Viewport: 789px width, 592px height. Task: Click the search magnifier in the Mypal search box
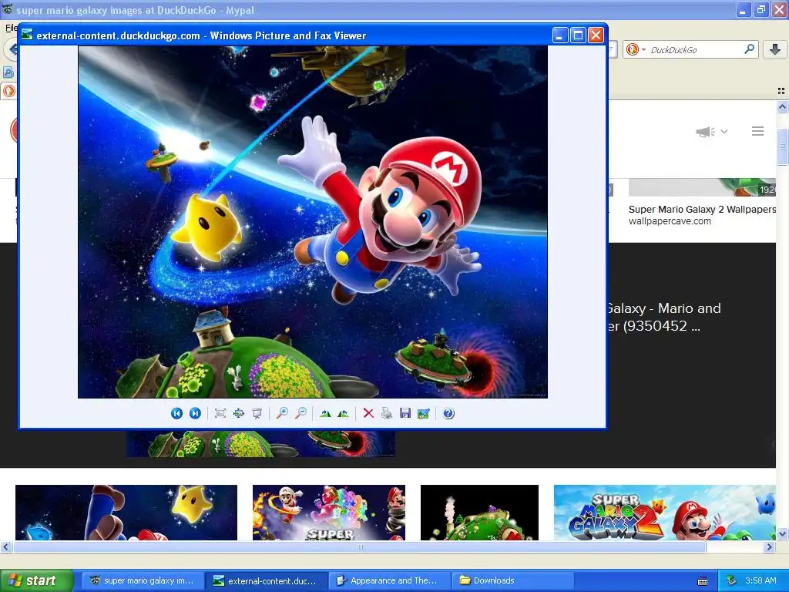tap(749, 49)
